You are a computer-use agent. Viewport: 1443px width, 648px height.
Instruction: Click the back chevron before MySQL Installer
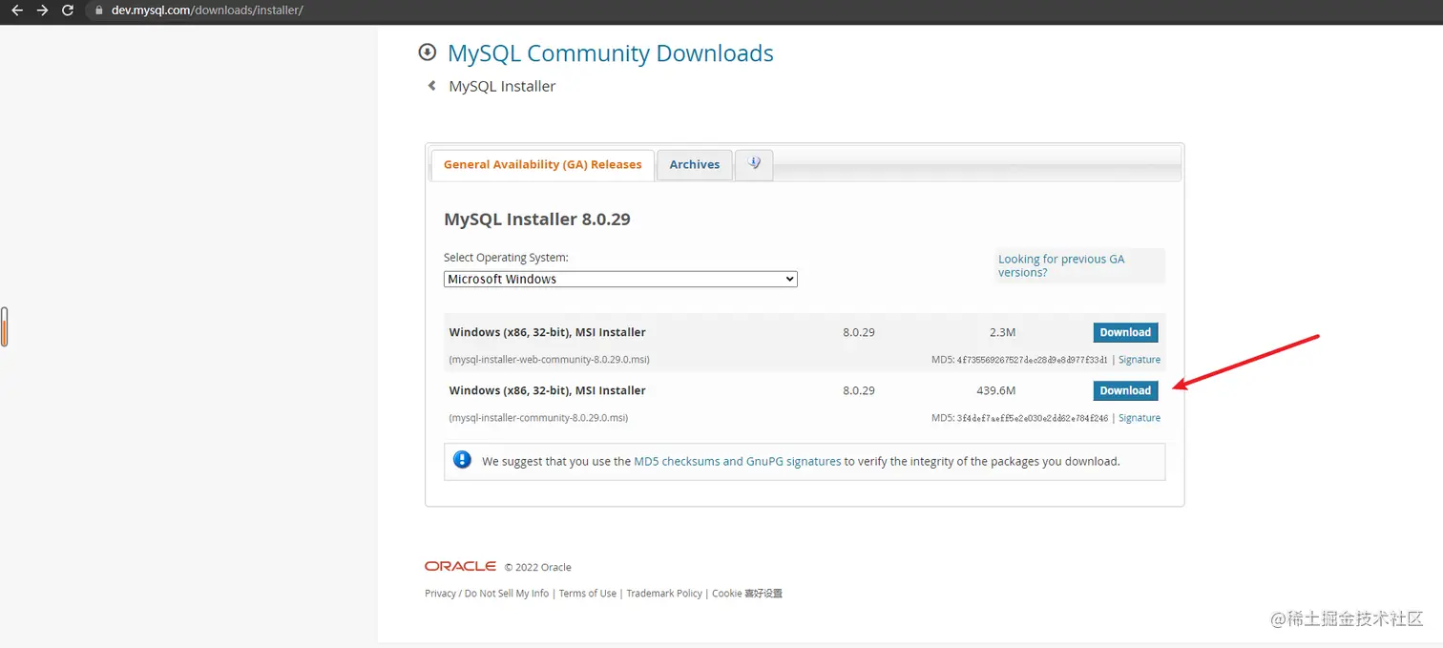click(431, 86)
